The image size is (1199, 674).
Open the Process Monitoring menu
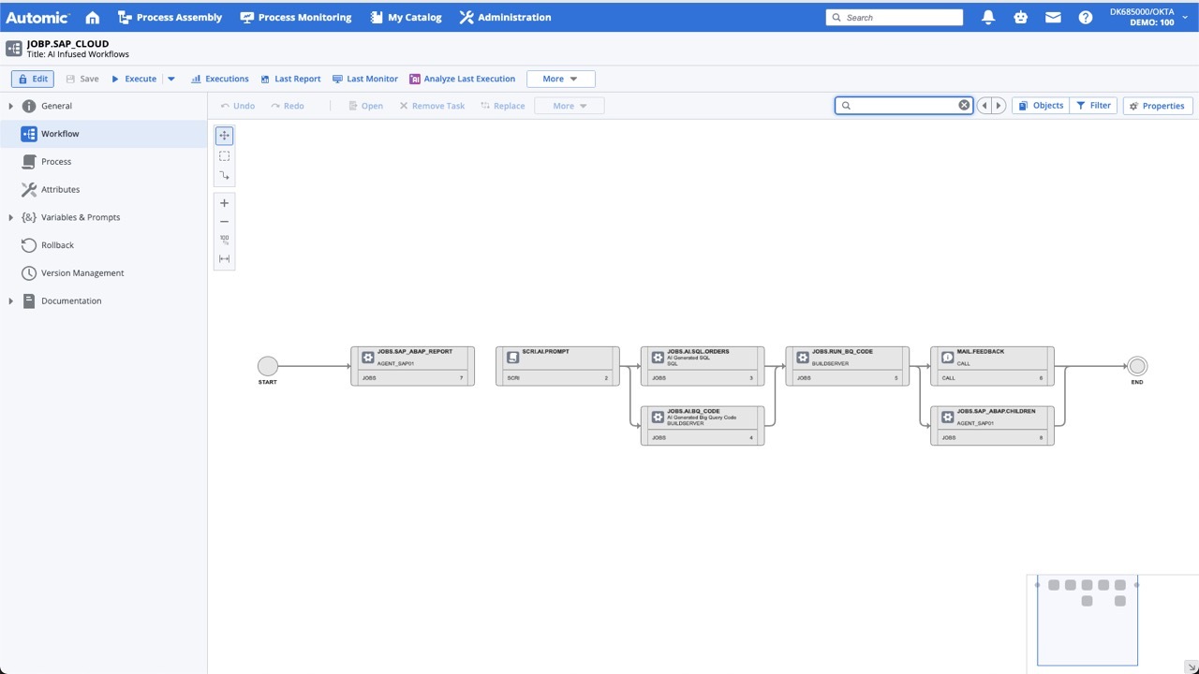pyautogui.click(x=296, y=17)
